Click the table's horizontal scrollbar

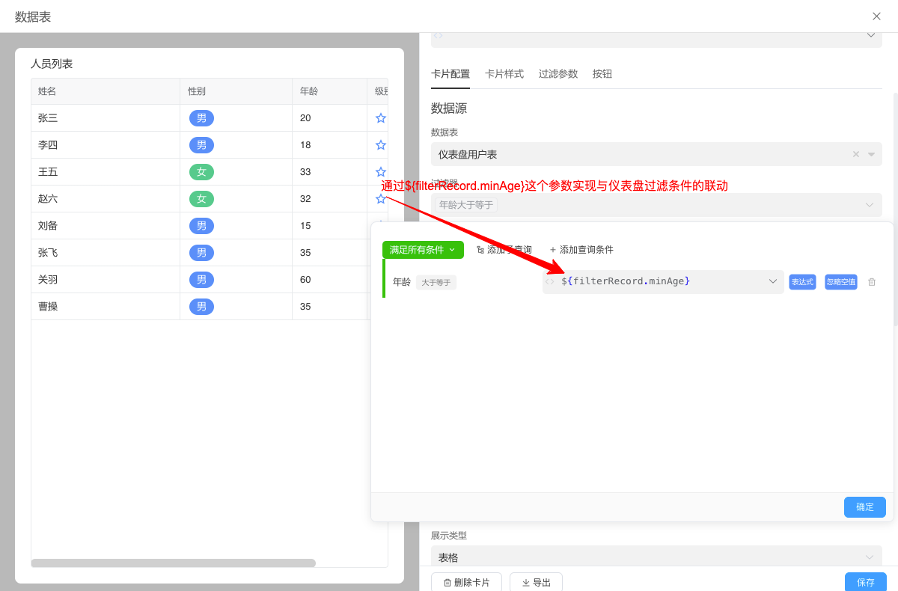click(173, 563)
